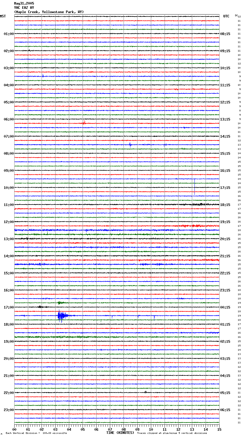Screen dimensions: 242x437
Task: Select the 17:00 MST time label
Action: pos(9,307)
